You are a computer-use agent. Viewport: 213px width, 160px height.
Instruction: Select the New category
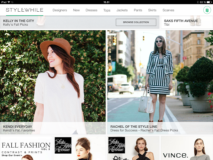tap(76, 10)
